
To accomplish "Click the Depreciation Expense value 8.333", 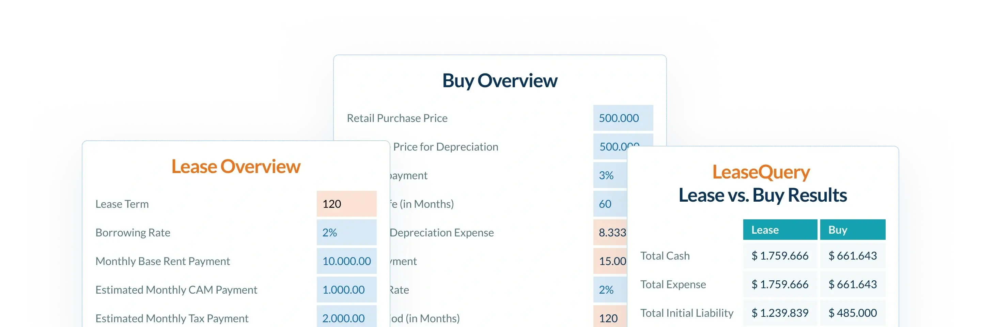I will click(610, 232).
